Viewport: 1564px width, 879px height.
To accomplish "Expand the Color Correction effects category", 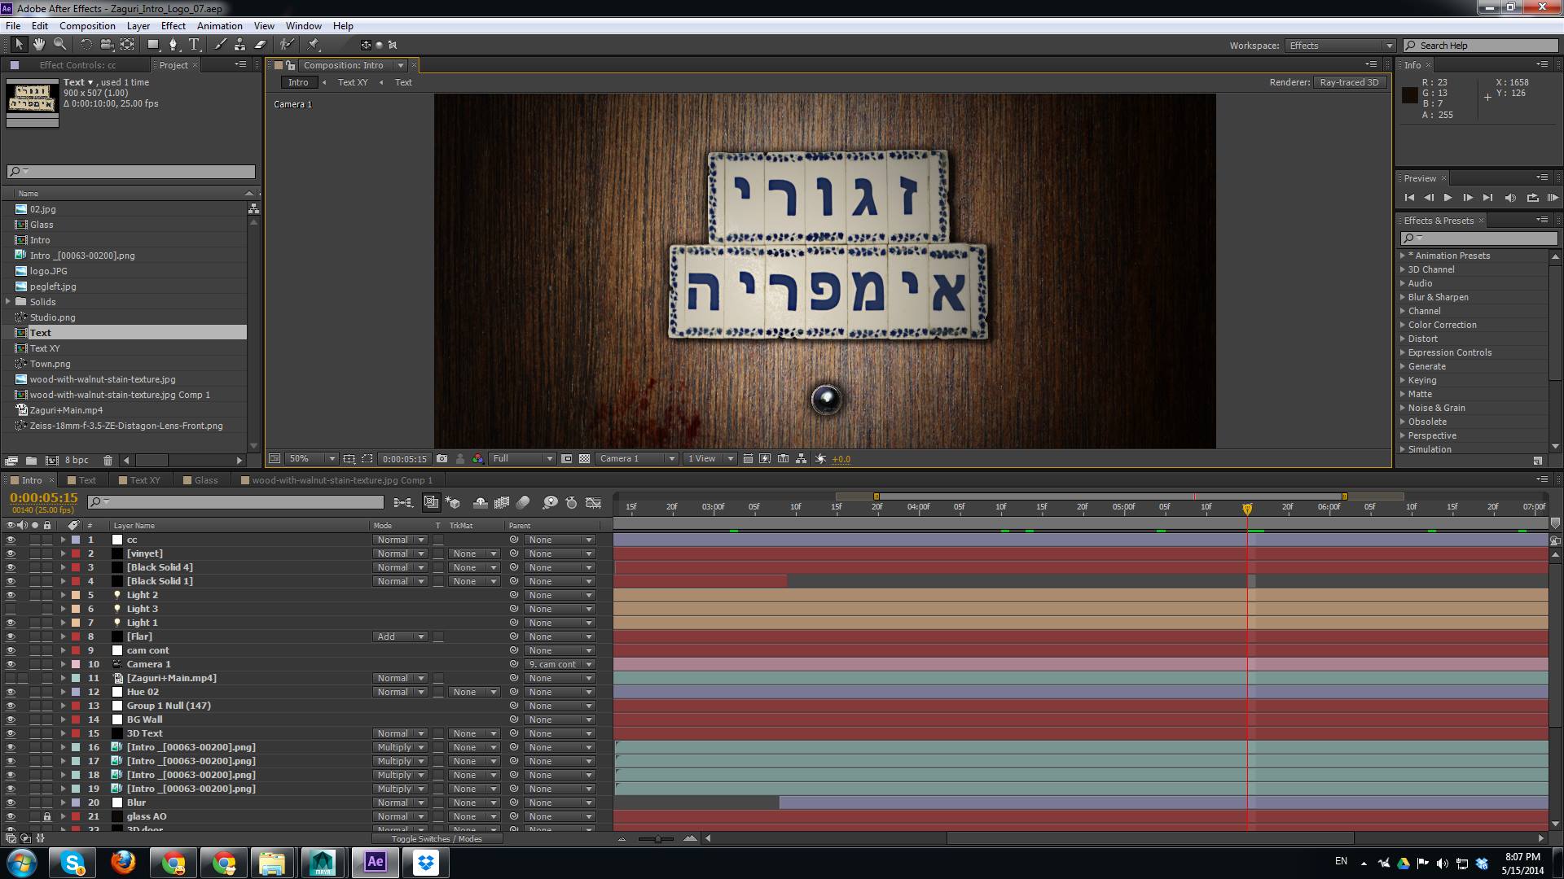I will [x=1403, y=325].
